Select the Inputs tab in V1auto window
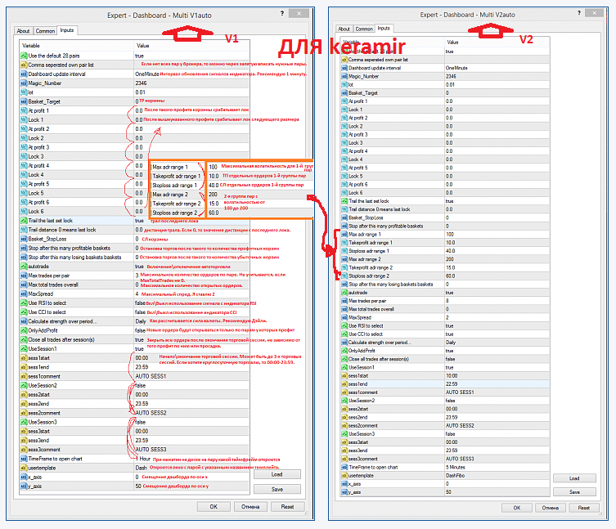The width and height of the screenshot is (616, 529). 67,30
